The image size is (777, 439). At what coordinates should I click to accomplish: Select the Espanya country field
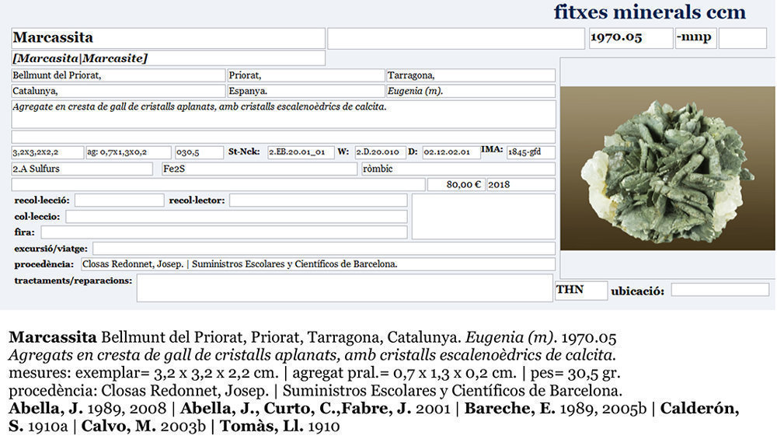tap(305, 91)
